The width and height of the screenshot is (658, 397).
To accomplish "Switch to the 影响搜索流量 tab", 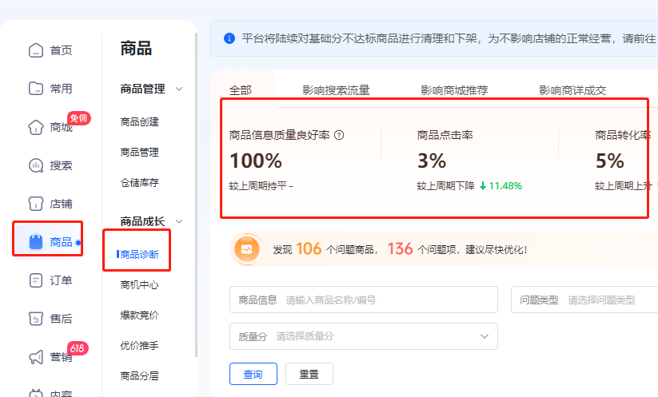I will (x=336, y=90).
